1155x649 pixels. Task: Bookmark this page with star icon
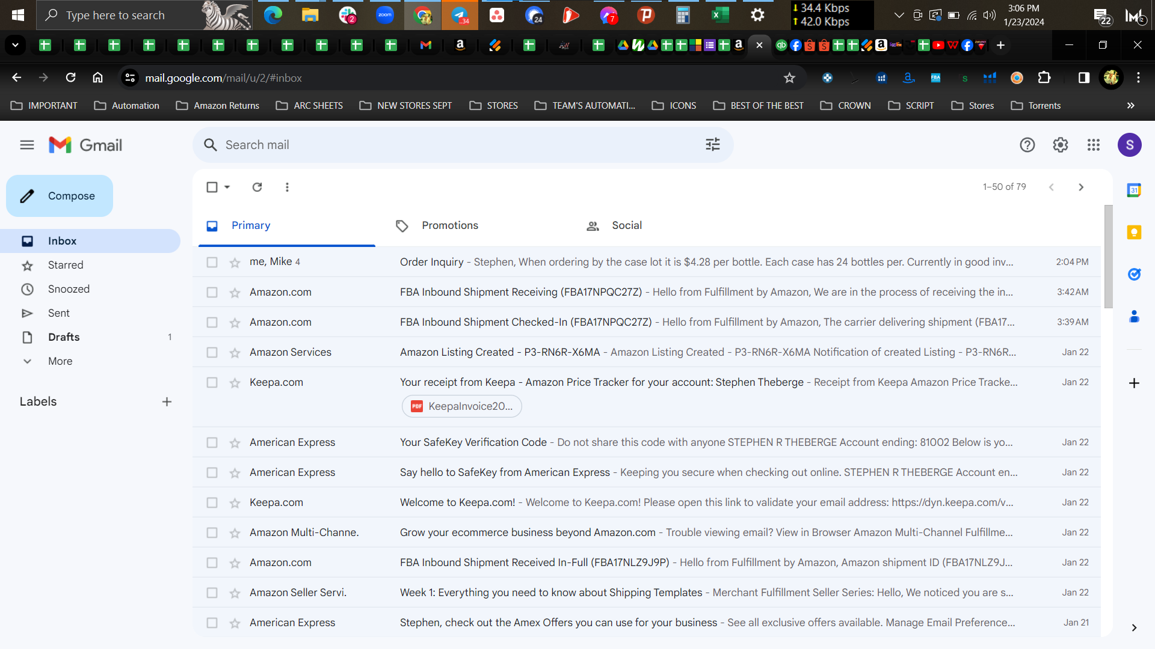789,78
